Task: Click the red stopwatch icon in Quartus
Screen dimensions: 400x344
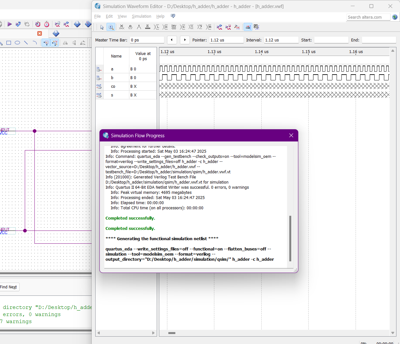Action: coord(47,24)
